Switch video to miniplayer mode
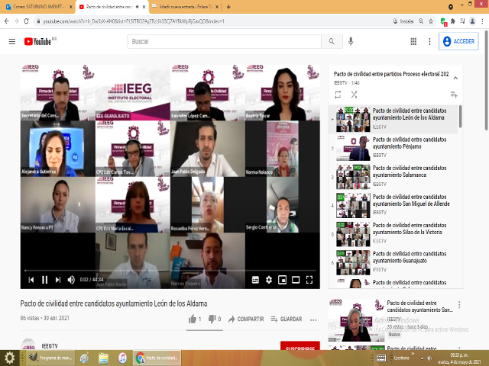 click(x=282, y=280)
